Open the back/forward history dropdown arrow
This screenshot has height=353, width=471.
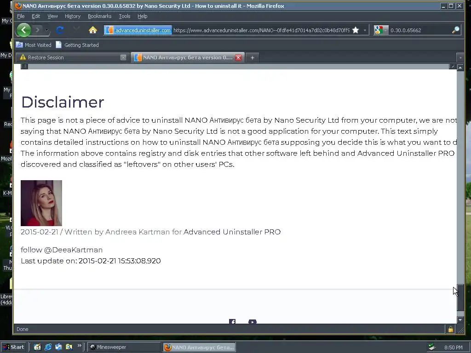point(46,30)
